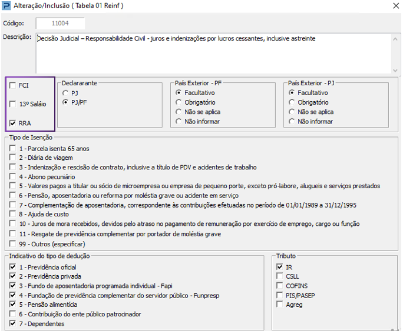Select PJ/PF under Declararante
Image resolution: width=403 pixels, height=331 pixels.
pyautogui.click(x=65, y=102)
